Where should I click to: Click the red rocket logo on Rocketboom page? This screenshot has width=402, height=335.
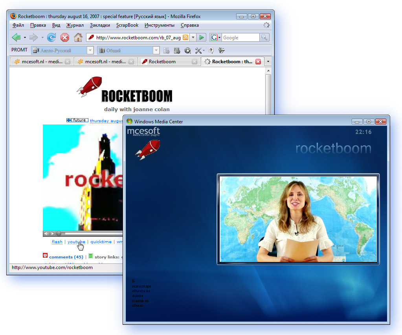pos(90,87)
